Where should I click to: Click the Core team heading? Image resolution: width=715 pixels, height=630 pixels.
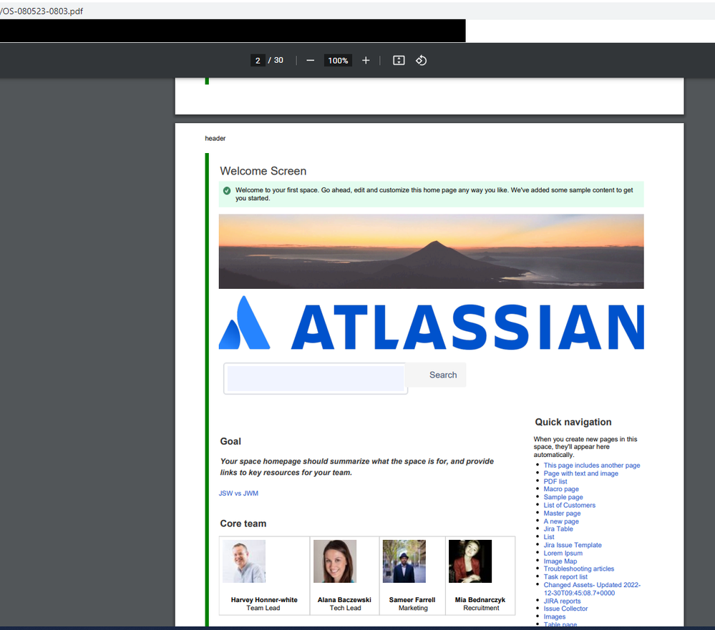click(243, 523)
